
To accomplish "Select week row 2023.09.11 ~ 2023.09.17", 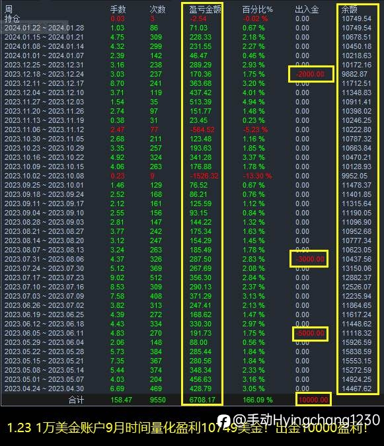I will 44,204.
